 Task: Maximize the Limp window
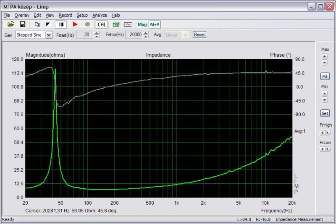tap(320, 7)
